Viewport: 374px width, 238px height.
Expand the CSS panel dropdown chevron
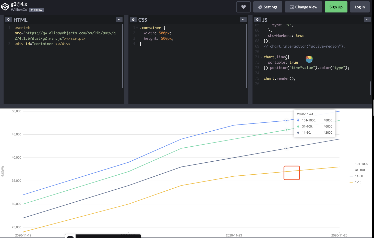pyautogui.click(x=243, y=19)
